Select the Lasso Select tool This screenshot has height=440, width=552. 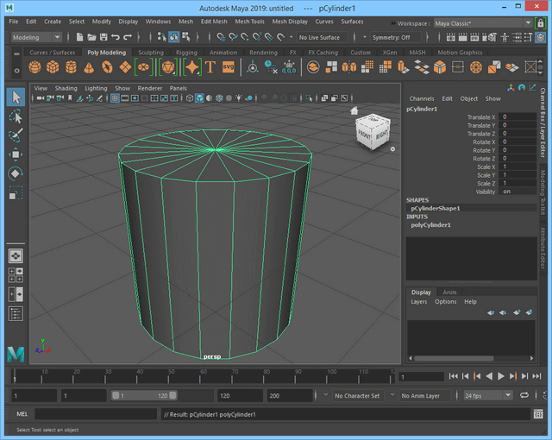coord(16,116)
